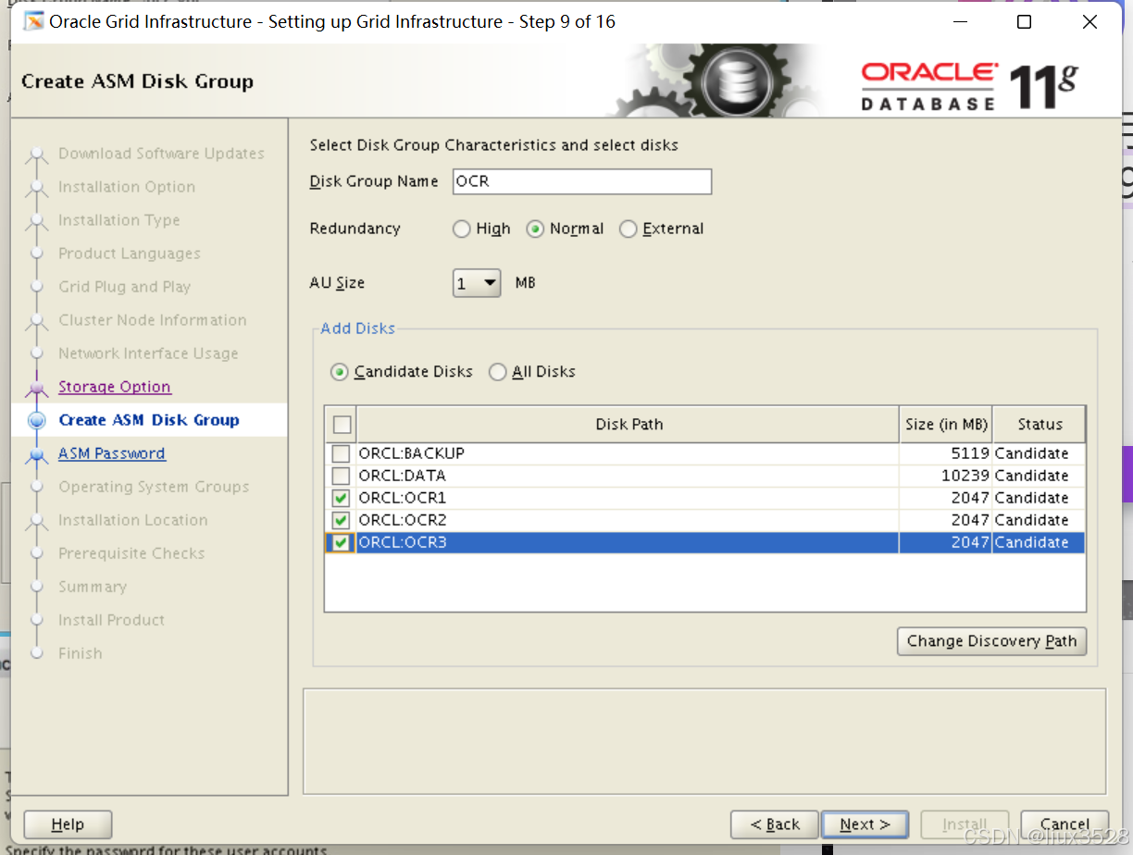The width and height of the screenshot is (1133, 855).
Task: Select Normal redundancy option
Action: 535,229
